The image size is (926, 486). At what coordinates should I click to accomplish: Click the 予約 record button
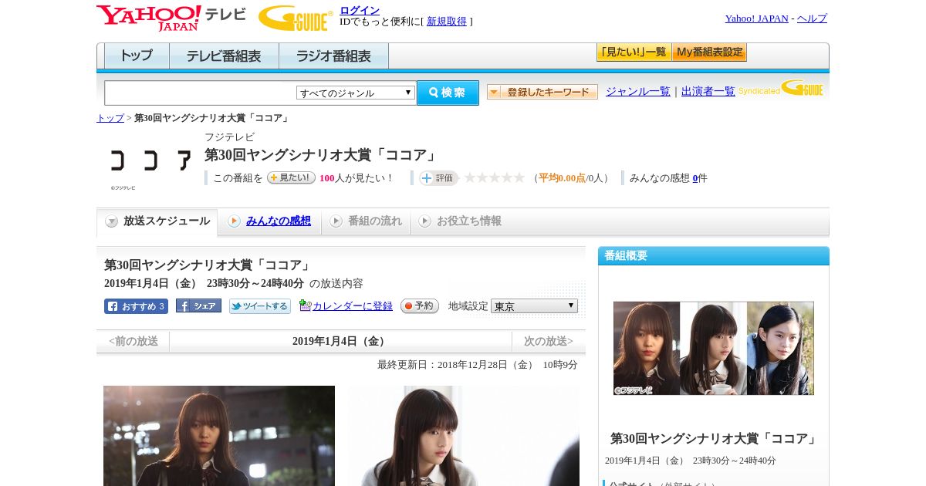pyautogui.click(x=420, y=306)
